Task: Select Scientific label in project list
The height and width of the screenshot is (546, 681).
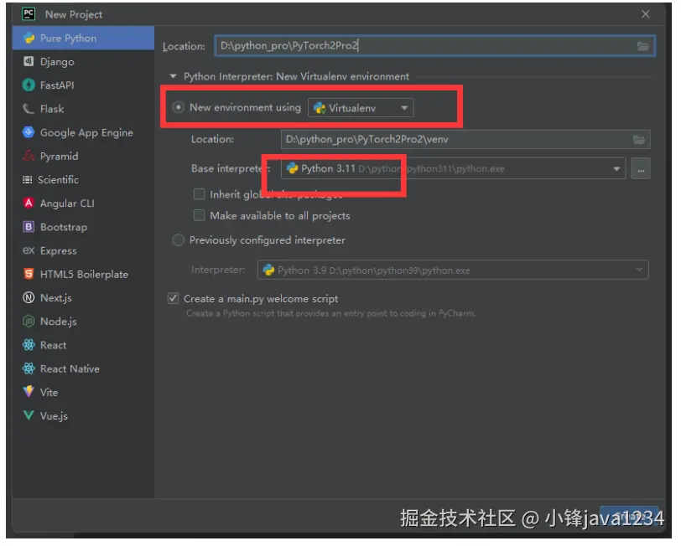Action: pyautogui.click(x=58, y=179)
